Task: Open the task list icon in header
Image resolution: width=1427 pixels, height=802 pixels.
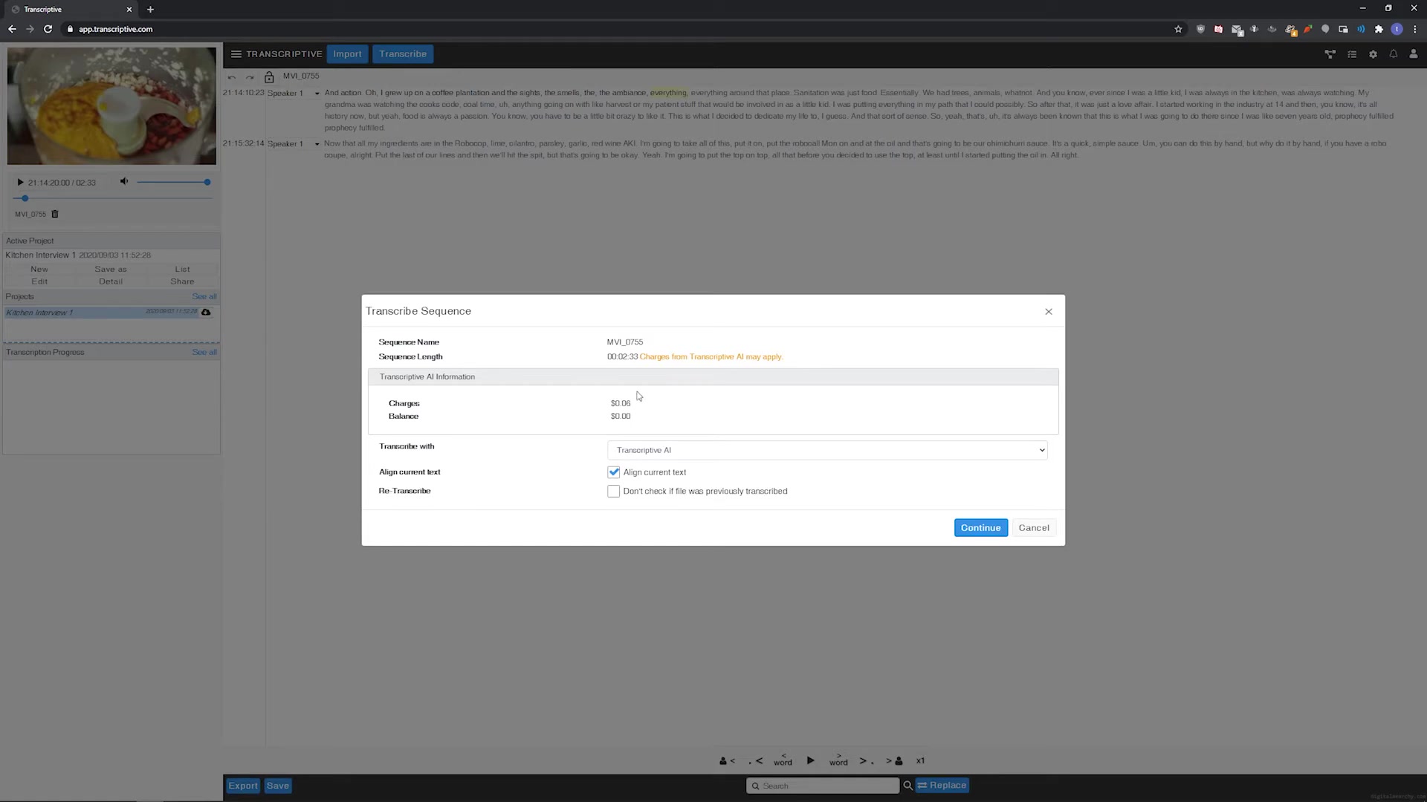Action: pyautogui.click(x=1352, y=54)
